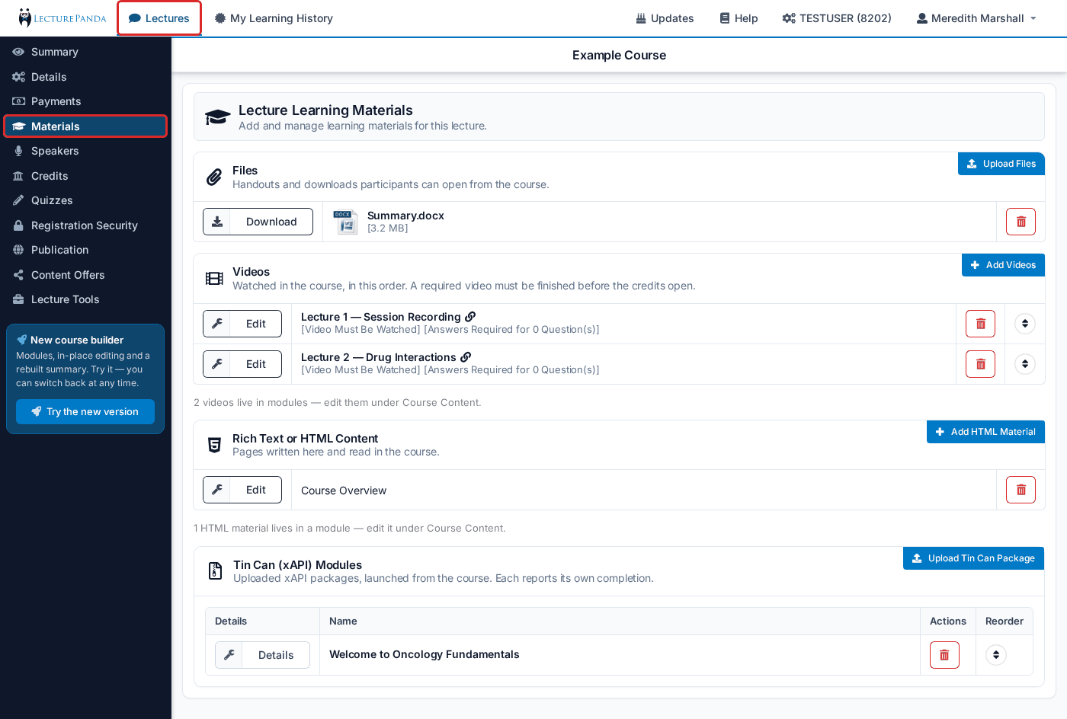
Task: Open Credits in the sidebar
Action: click(85, 176)
